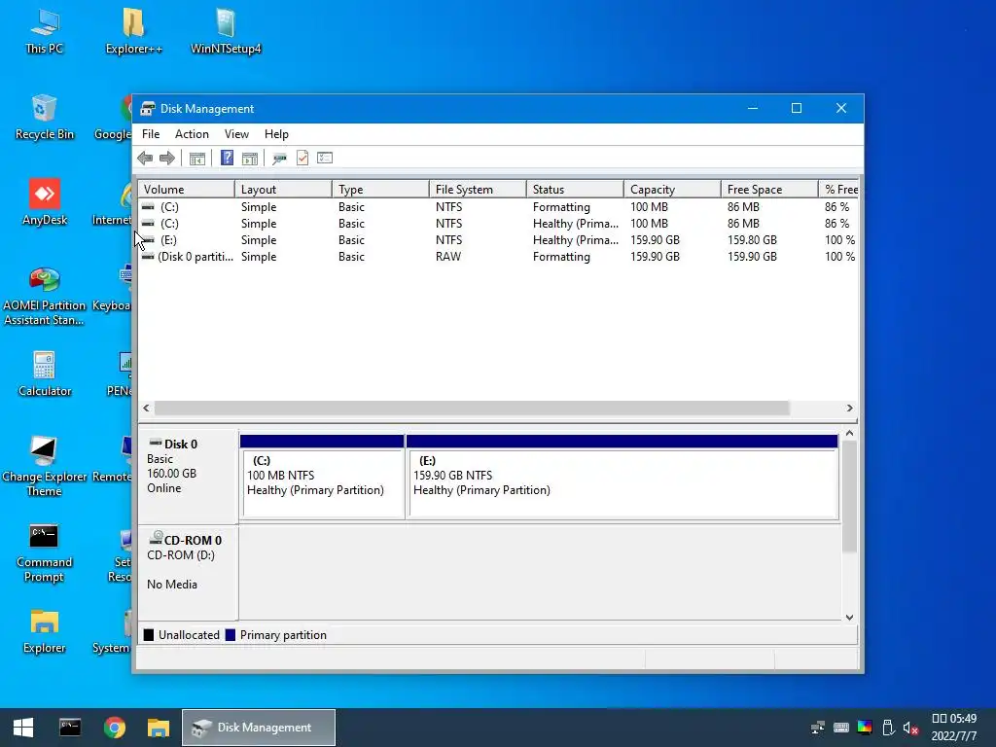Screen dimensions: 996x747
Task: Select the Change Explorer Theme icon
Action: click(x=44, y=467)
